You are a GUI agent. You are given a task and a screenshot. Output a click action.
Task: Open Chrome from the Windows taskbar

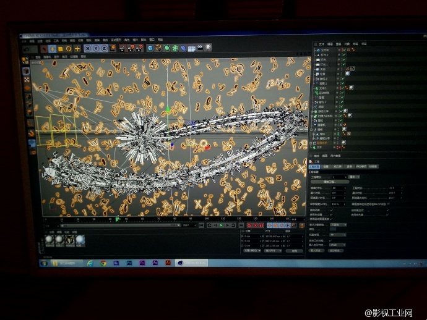103,263
